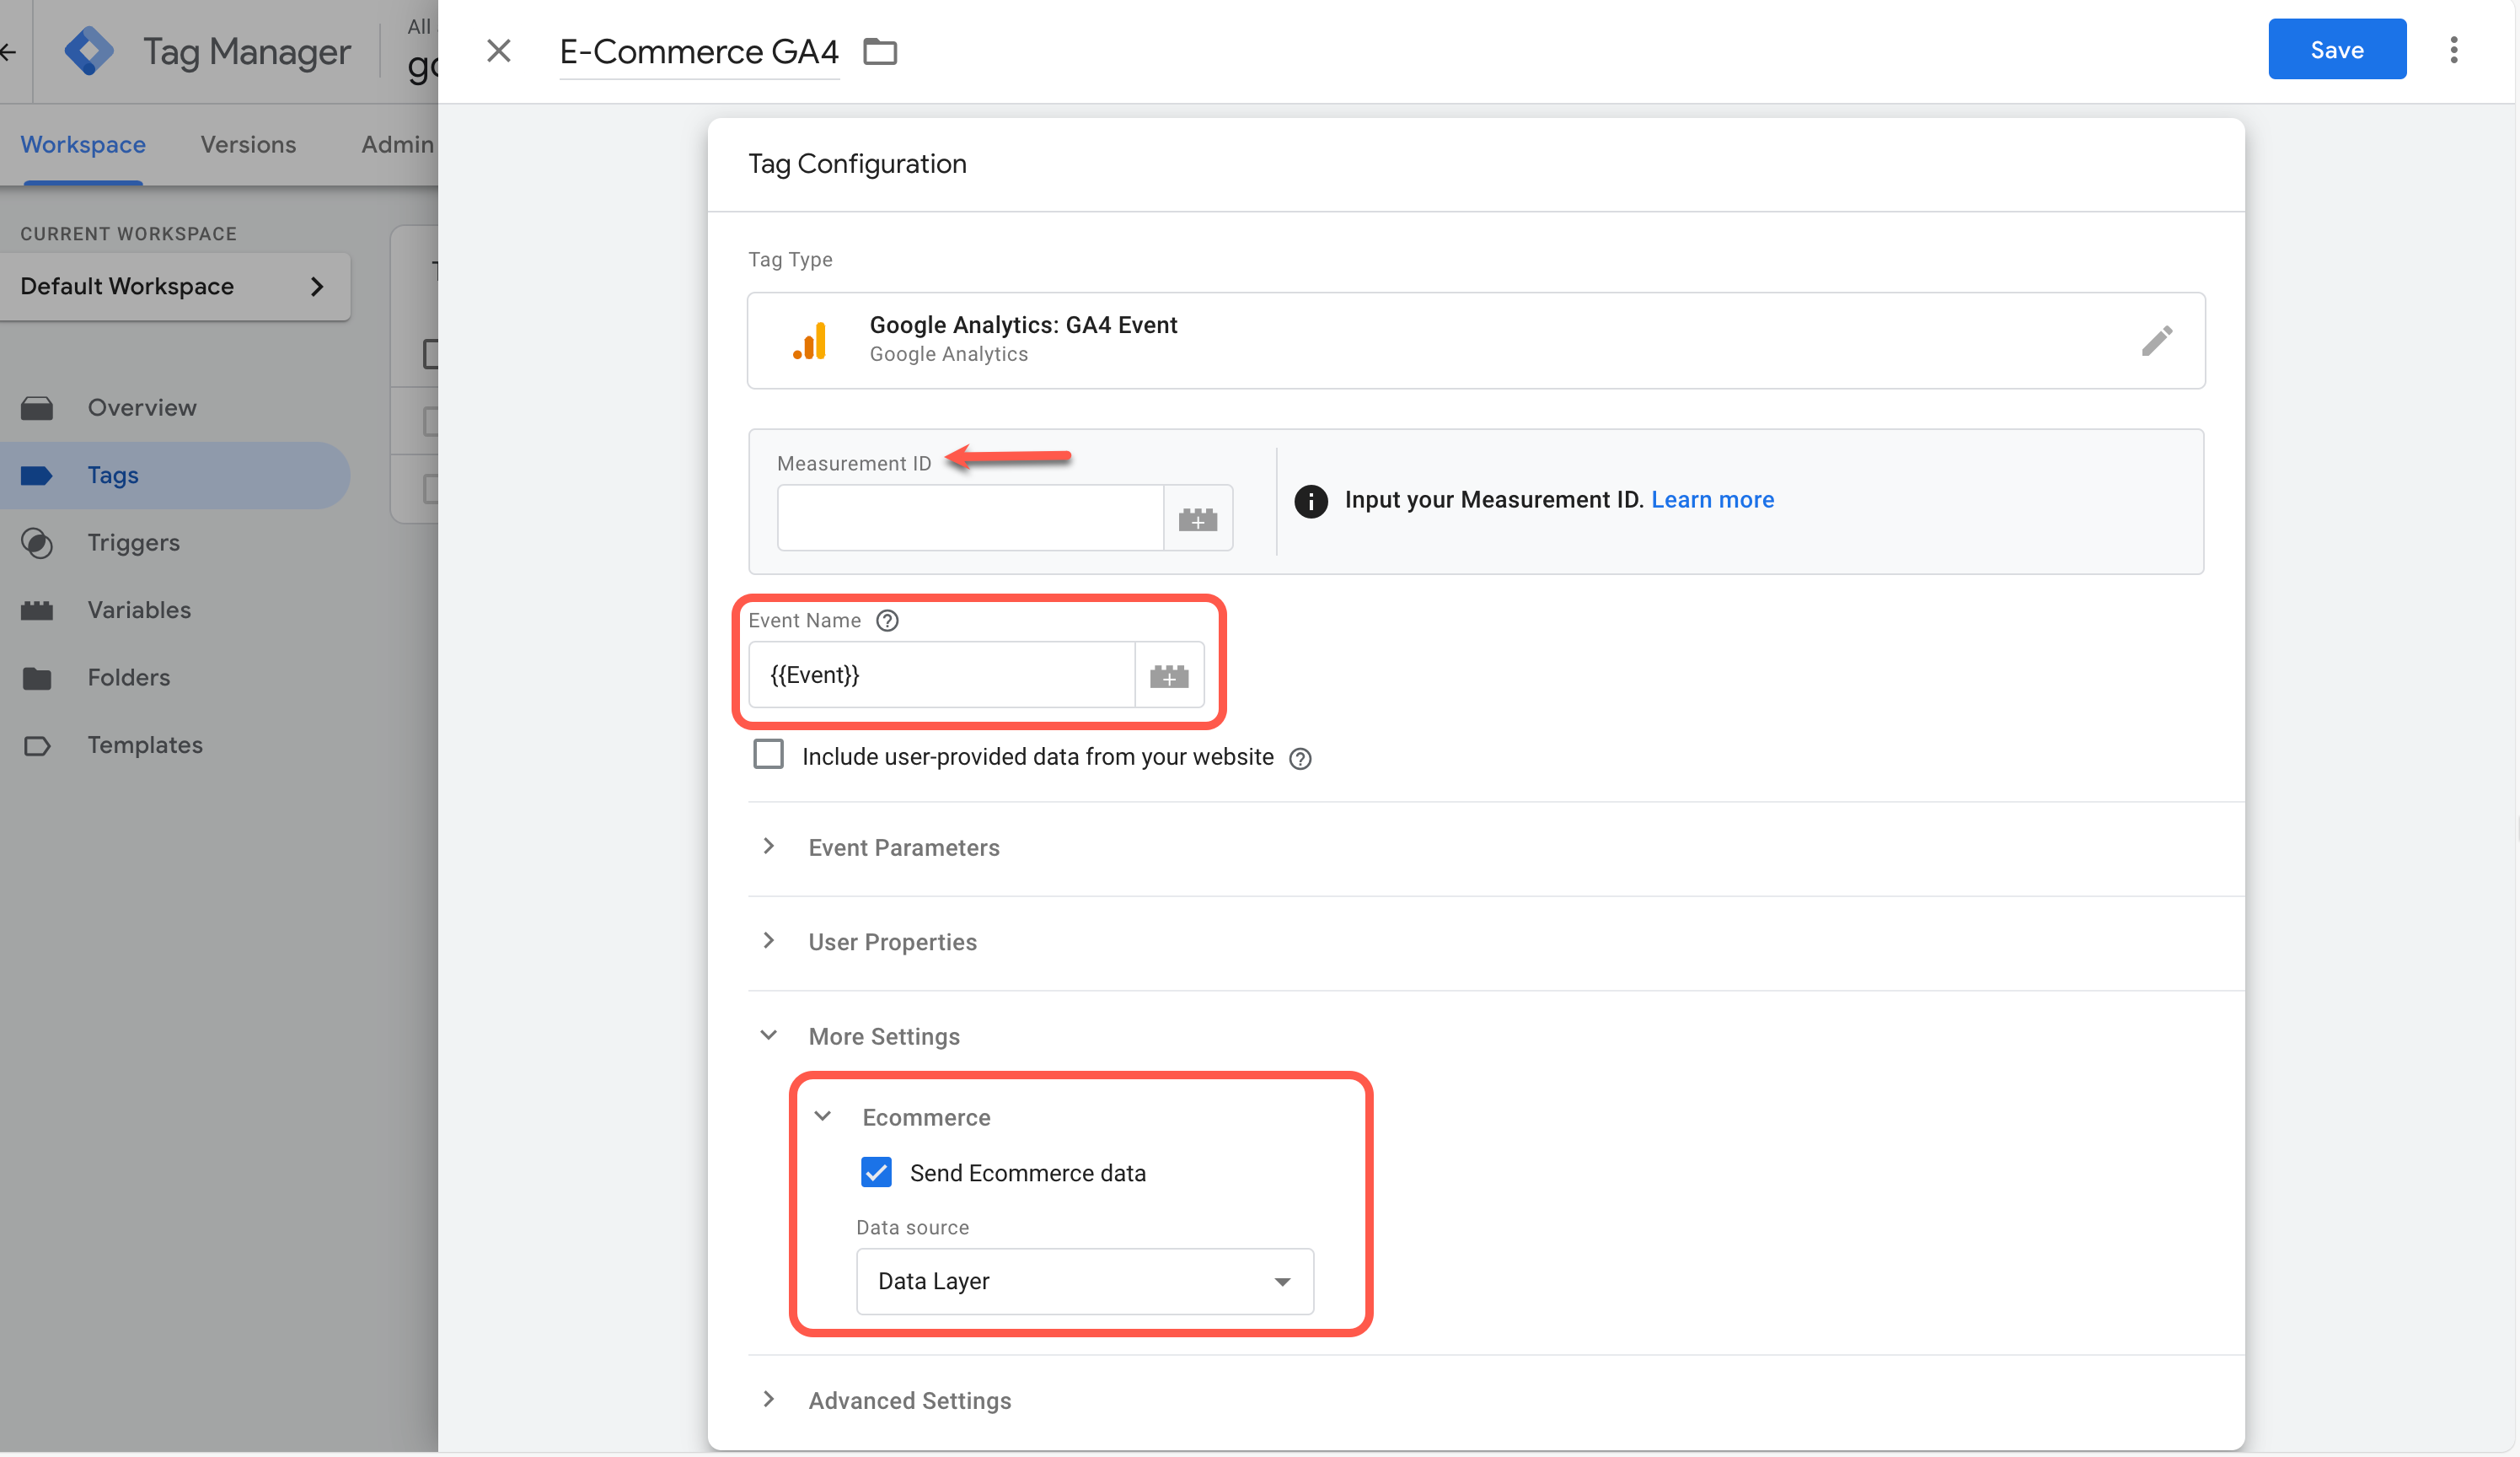Click the Templates sidebar icon
The image size is (2520, 1457).
pyautogui.click(x=37, y=745)
